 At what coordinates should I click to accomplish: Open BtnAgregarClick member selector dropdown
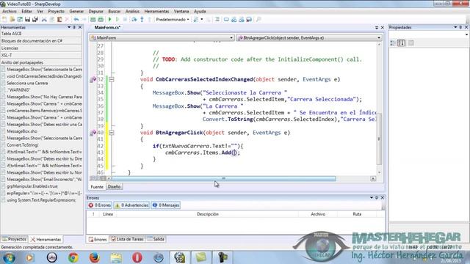[379, 37]
